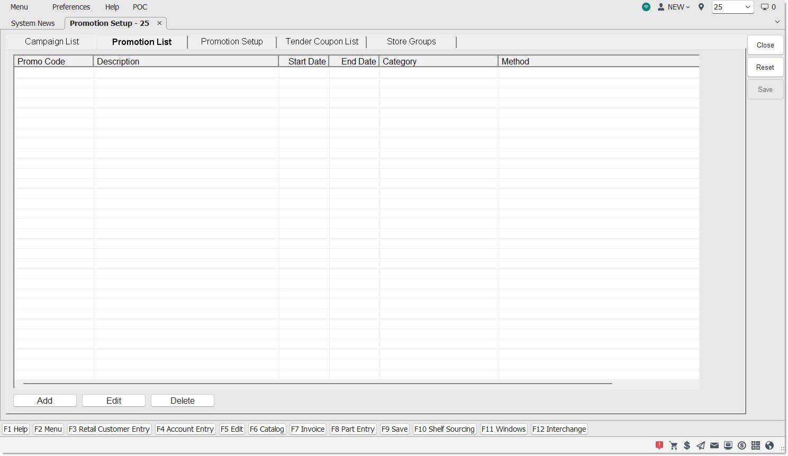788x456 pixels.
Task: Click the calculator icon in status bar
Action: (x=756, y=445)
